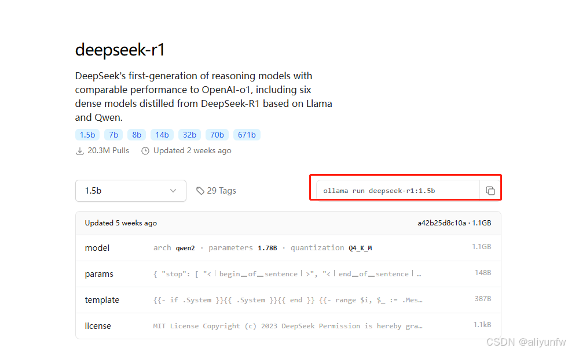Open the license file row

tap(288, 326)
